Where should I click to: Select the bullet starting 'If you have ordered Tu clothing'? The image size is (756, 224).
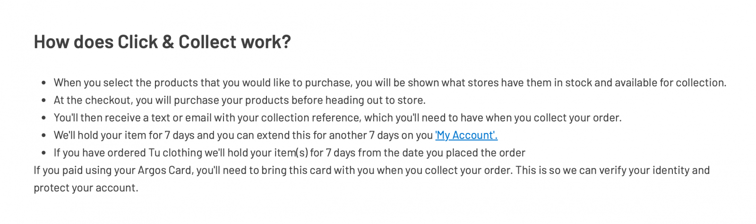pyautogui.click(x=289, y=153)
